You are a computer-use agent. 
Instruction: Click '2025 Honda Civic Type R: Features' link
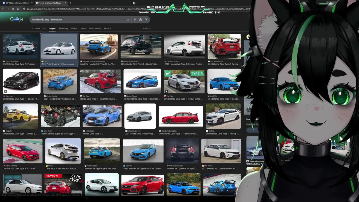click(20, 64)
